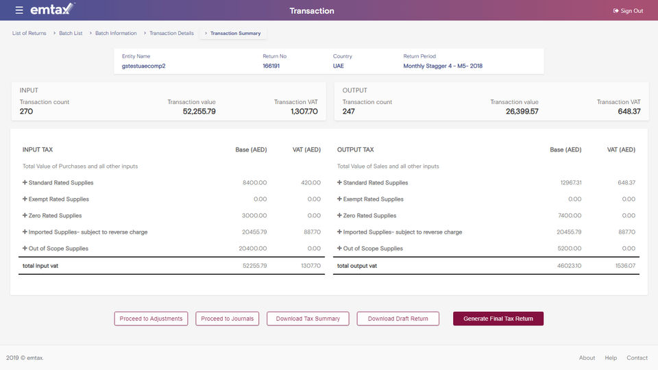658x370 pixels.
Task: Expand output Standard Rated Supplies row
Action: coord(339,182)
